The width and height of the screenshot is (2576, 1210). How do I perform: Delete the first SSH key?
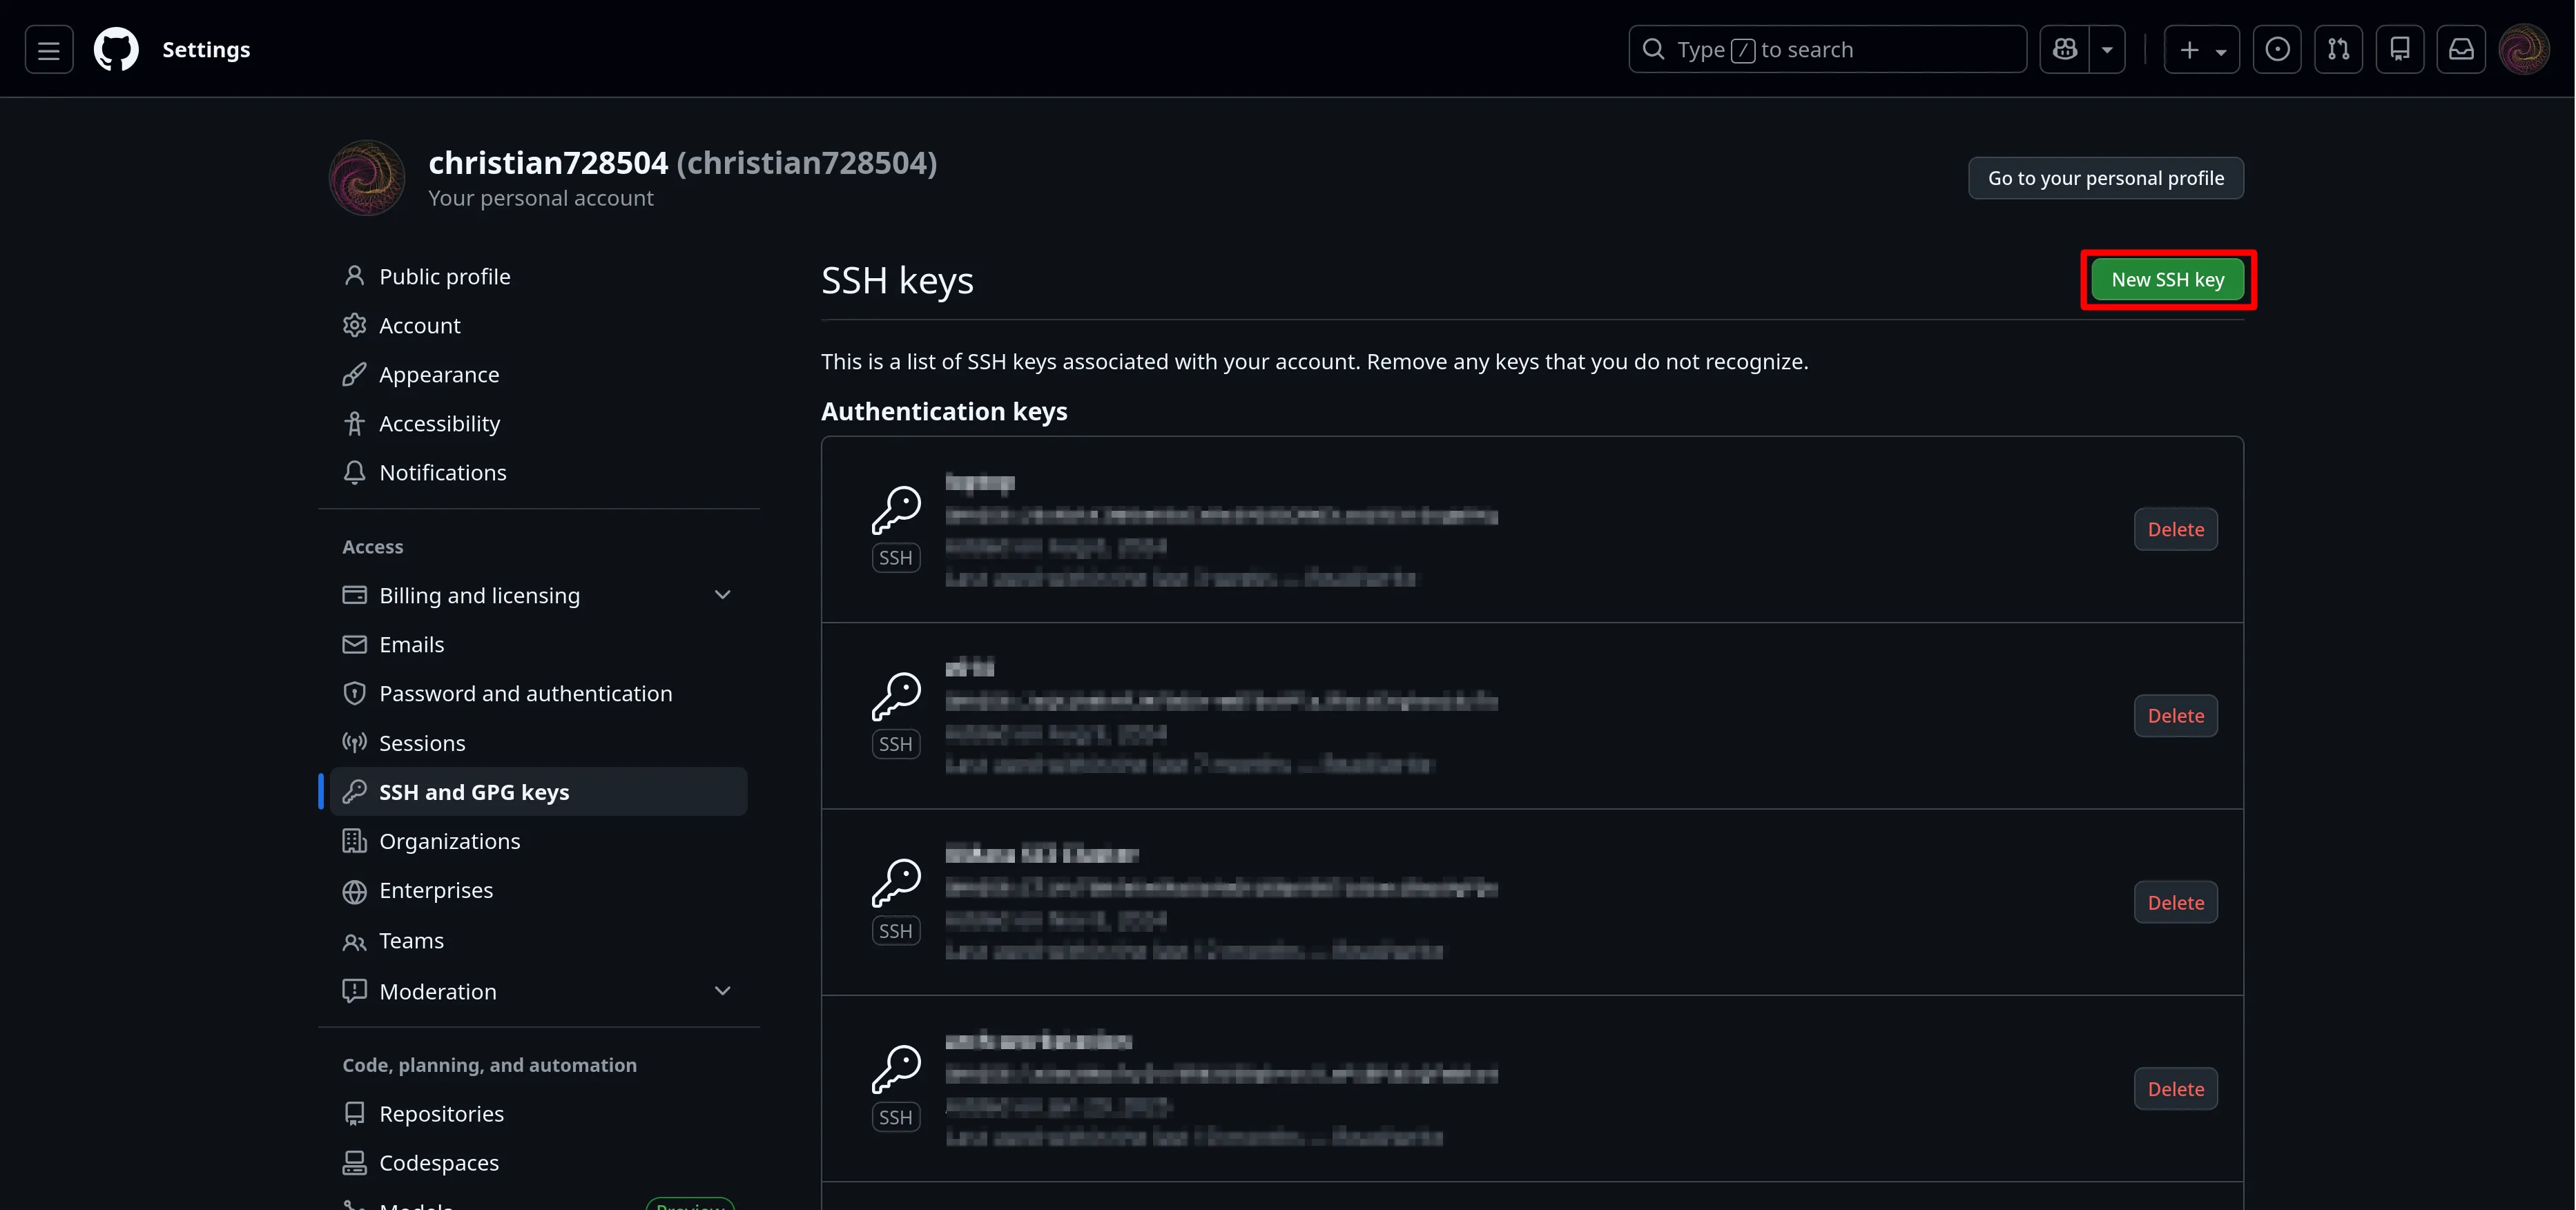point(2175,529)
